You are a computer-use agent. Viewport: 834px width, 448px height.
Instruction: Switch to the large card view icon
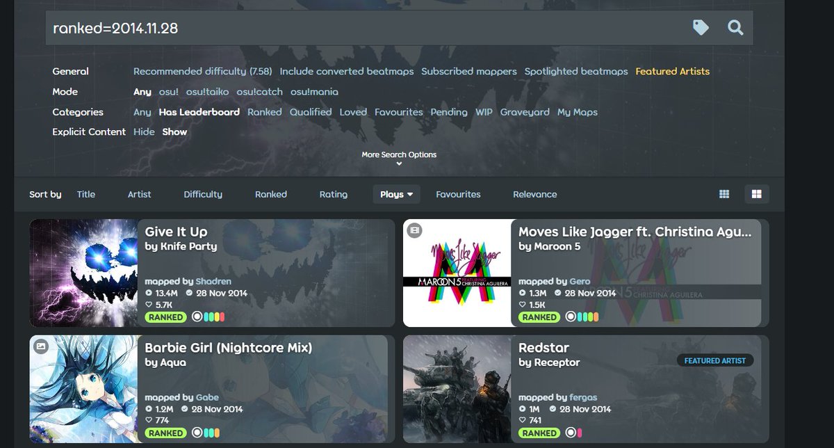click(757, 194)
